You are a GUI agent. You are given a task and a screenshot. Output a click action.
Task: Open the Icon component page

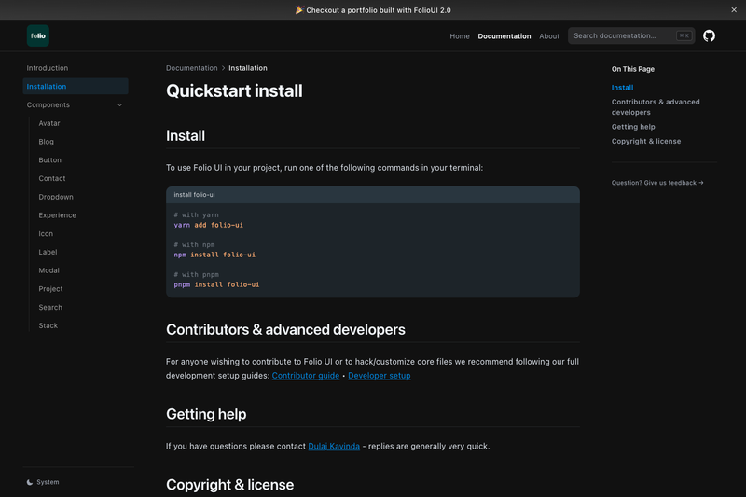46,233
